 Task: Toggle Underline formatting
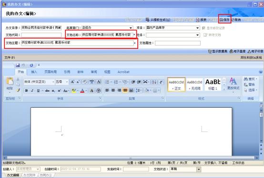(39, 91)
